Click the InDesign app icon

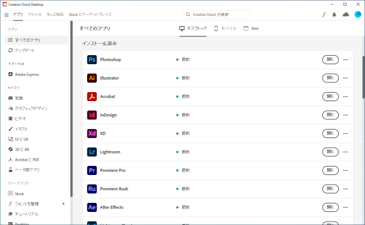92,115
